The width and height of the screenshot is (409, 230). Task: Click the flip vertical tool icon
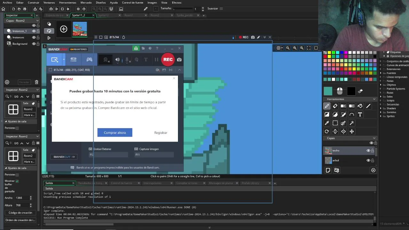(335, 131)
